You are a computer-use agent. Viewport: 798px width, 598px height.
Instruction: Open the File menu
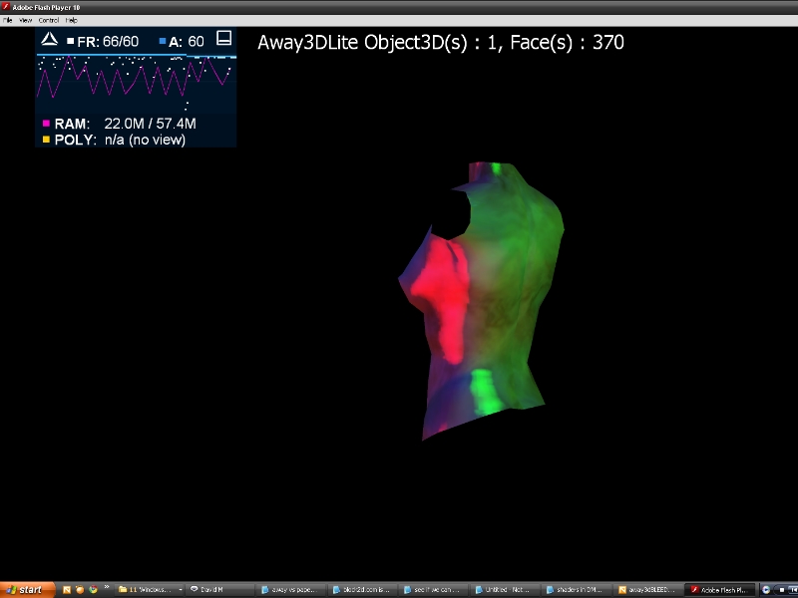click(x=7, y=20)
